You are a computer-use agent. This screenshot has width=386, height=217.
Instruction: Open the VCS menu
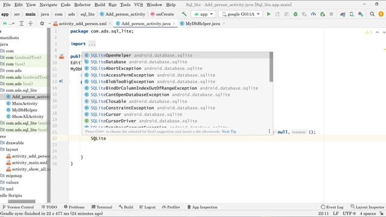coord(138,5)
